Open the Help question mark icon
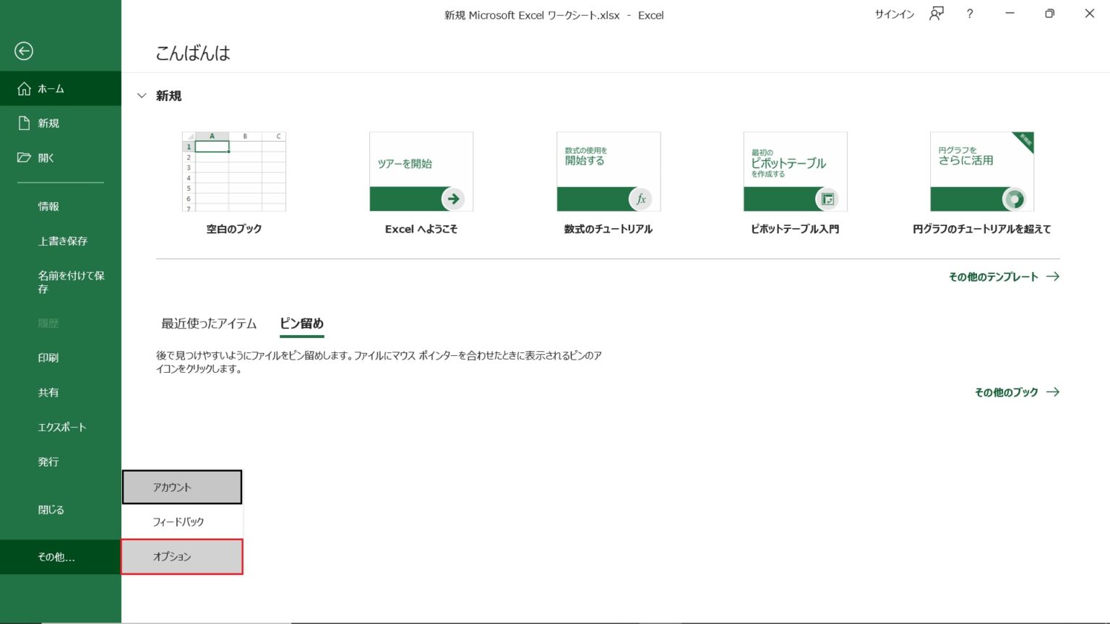 click(x=969, y=14)
